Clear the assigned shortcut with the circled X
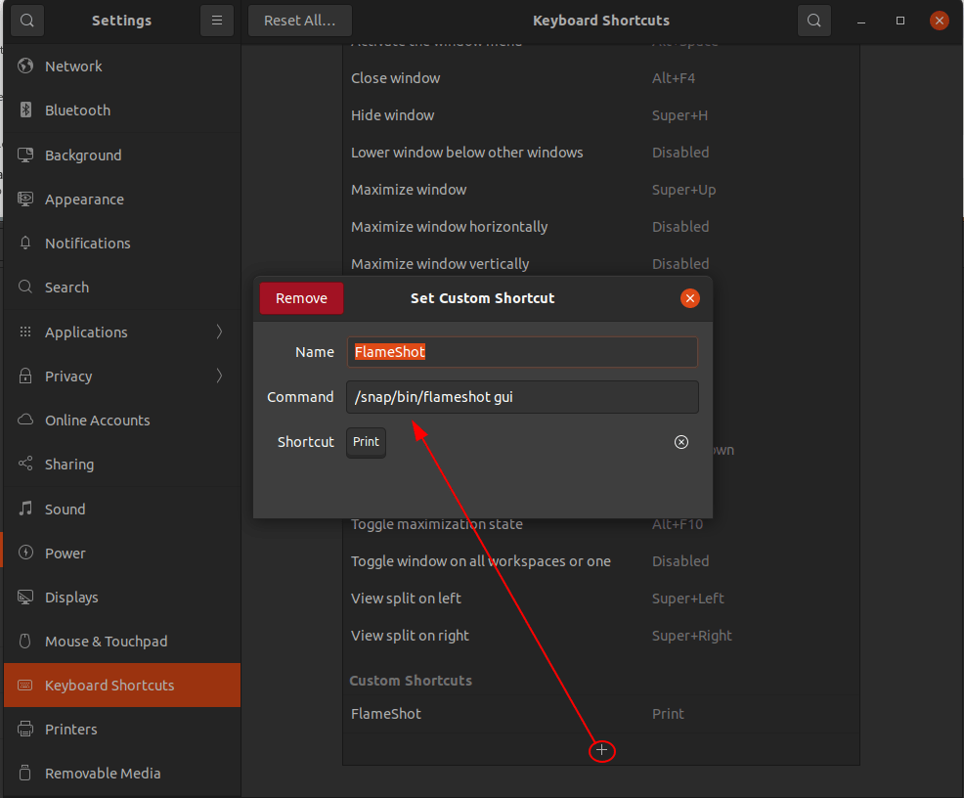Screen dimensions: 964x798 681,442
